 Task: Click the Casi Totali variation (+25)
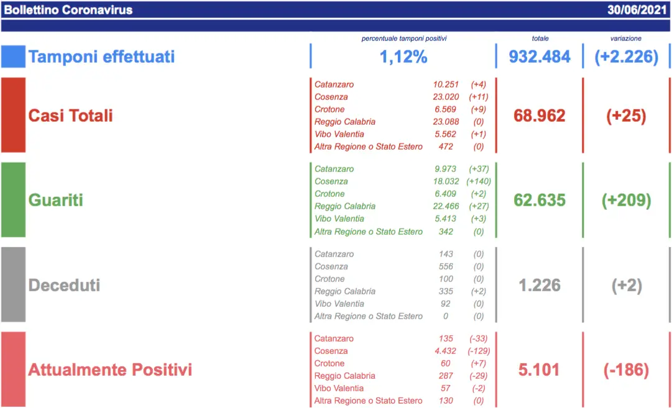click(x=626, y=116)
